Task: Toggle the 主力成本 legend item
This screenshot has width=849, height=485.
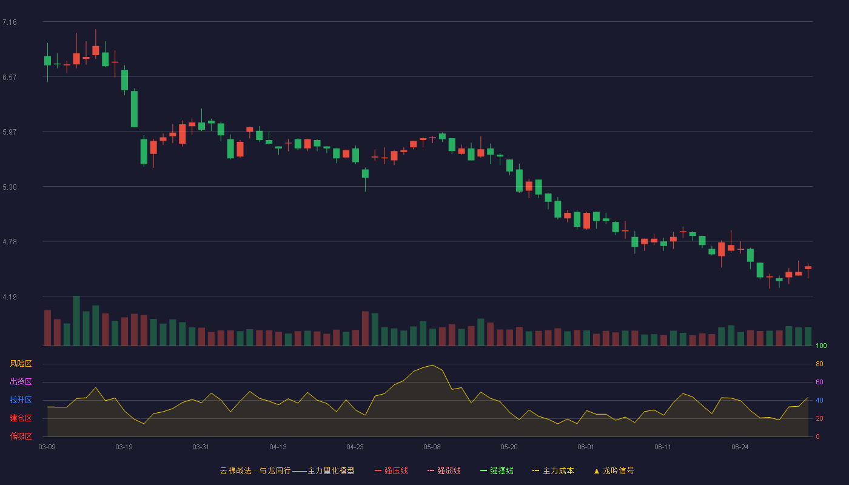Action: 553,470
